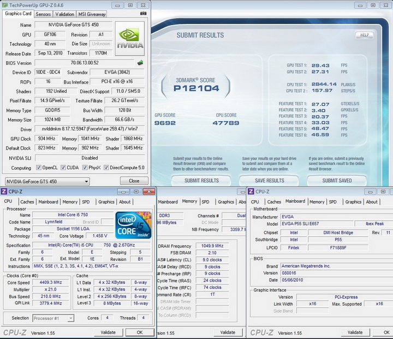The height and width of the screenshot is (339, 393).
Task: Open Mainboard tab in left CPU-Z window
Action: [x=48, y=202]
